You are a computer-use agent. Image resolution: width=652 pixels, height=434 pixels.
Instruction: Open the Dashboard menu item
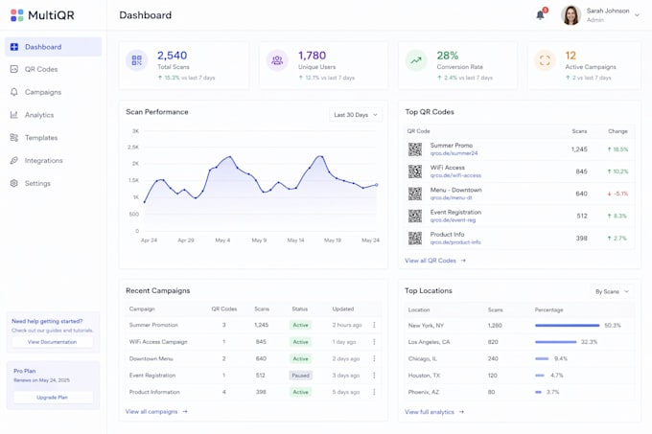pyautogui.click(x=54, y=47)
